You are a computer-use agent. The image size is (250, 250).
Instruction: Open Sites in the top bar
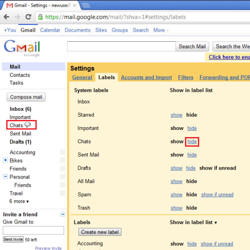pyautogui.click(x=101, y=30)
